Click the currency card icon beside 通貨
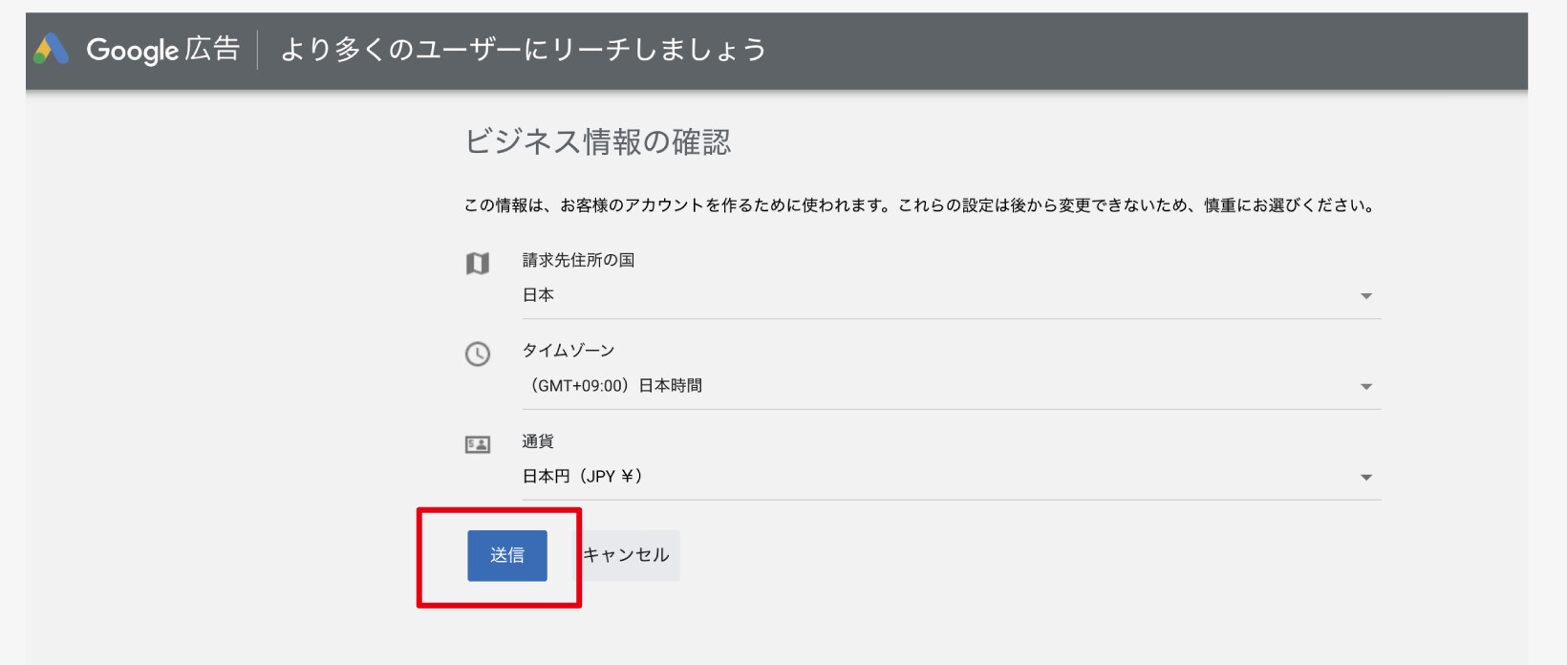This screenshot has width=1567, height=665. pyautogui.click(x=478, y=444)
